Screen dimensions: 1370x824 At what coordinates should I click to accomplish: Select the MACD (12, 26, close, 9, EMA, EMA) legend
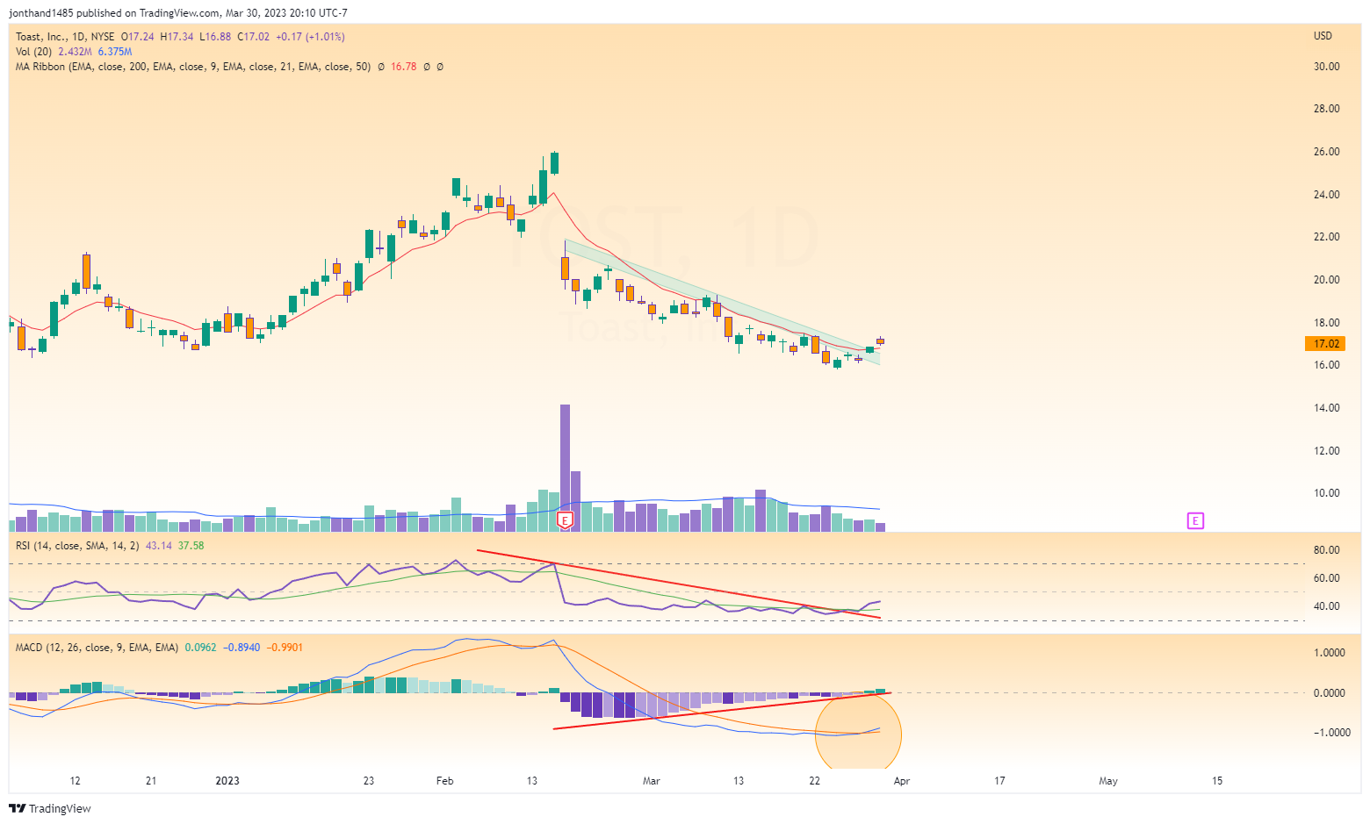point(97,648)
